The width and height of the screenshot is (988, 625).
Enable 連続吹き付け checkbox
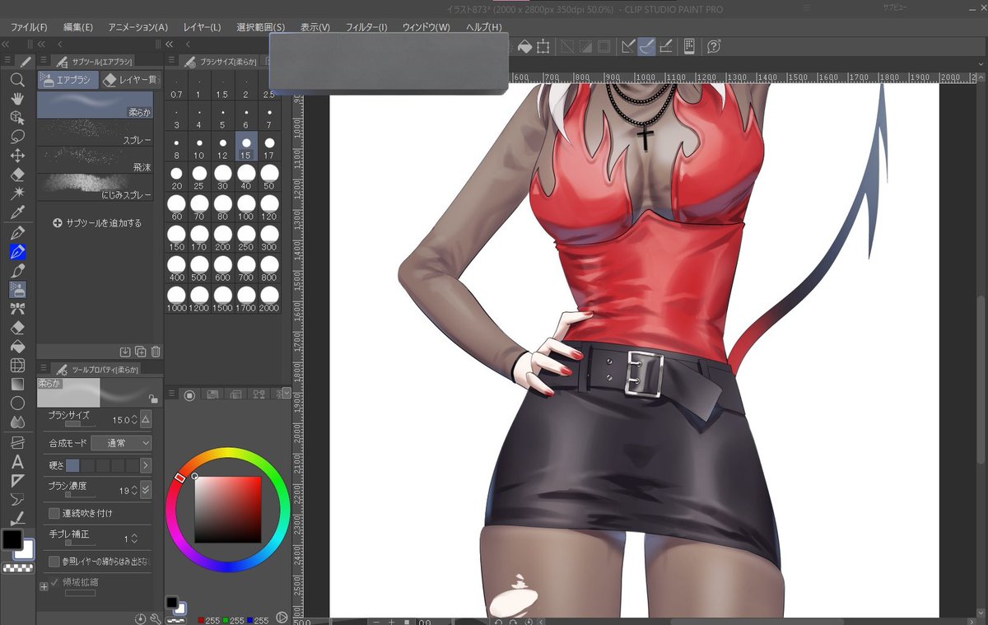[54, 513]
